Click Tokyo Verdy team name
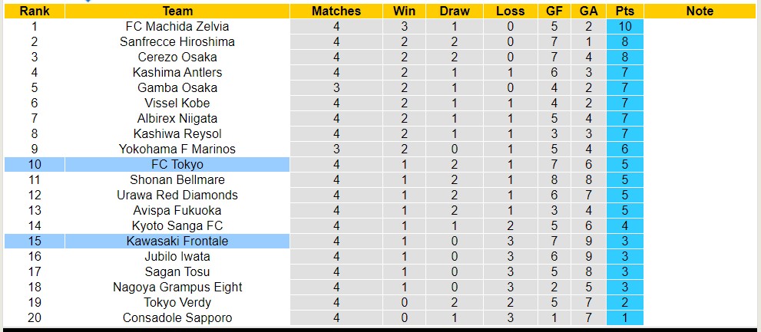Image resolution: width=761 pixels, height=332 pixels. click(x=177, y=302)
